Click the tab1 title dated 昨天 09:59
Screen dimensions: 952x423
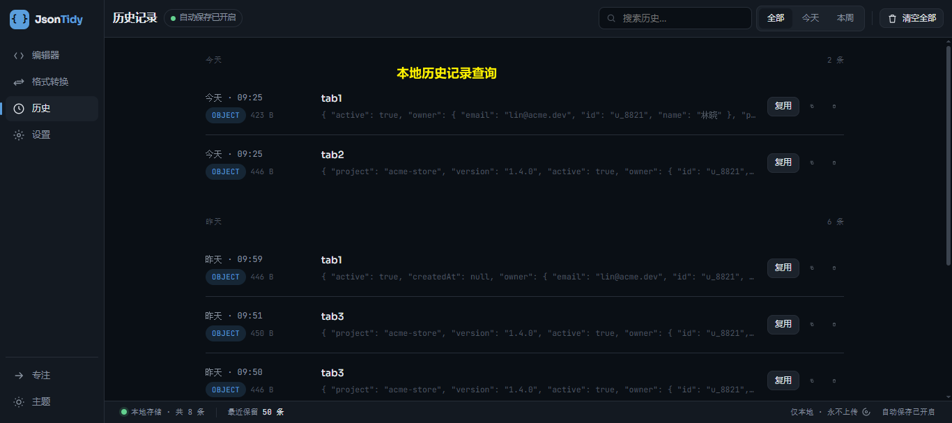[x=332, y=260]
